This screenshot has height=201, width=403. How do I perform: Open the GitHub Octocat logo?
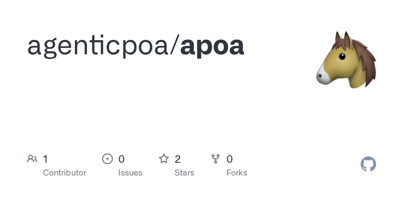tap(368, 164)
